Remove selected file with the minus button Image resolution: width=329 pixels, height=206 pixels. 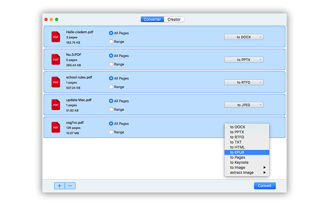(x=70, y=185)
